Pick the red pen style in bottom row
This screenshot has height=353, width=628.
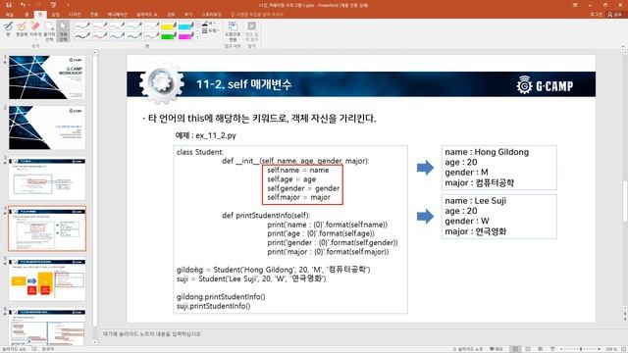pyautogui.click(x=99, y=35)
